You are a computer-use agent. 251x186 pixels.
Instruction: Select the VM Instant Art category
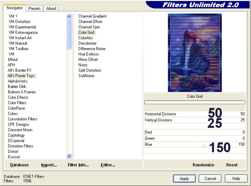[x=20, y=38]
